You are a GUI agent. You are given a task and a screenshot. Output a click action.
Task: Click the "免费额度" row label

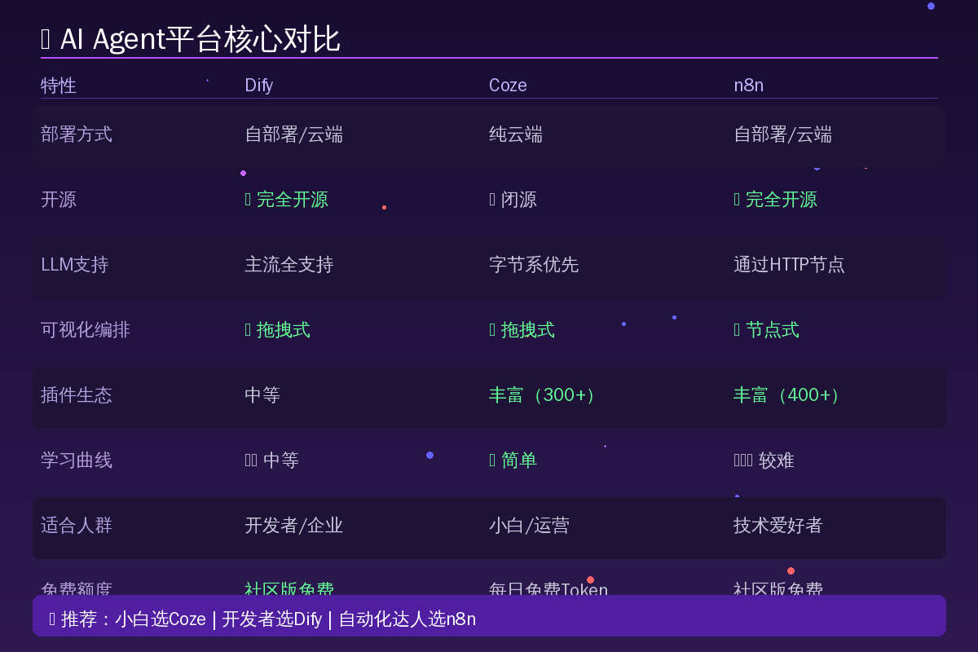pyautogui.click(x=77, y=588)
